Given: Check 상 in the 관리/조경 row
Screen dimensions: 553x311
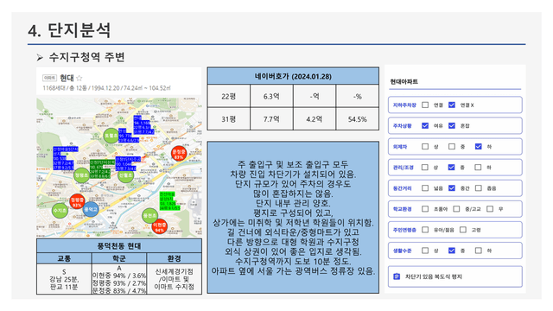Looking at the screenshot, I should 425,167.
